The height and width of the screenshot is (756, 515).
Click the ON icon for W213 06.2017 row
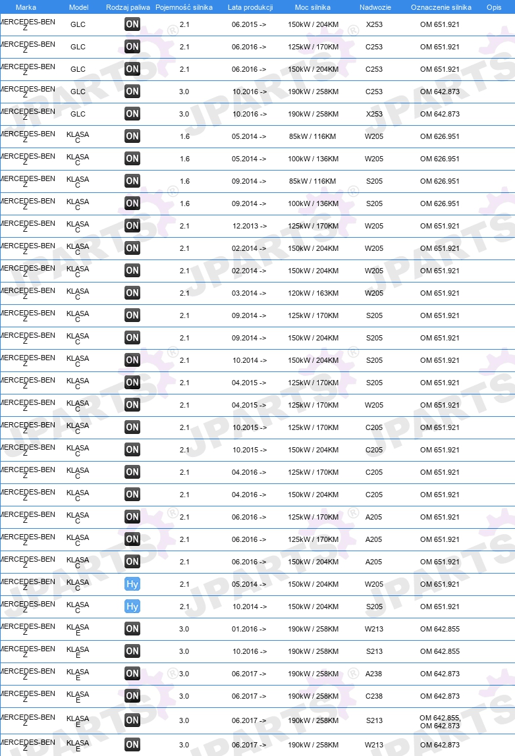click(x=132, y=745)
